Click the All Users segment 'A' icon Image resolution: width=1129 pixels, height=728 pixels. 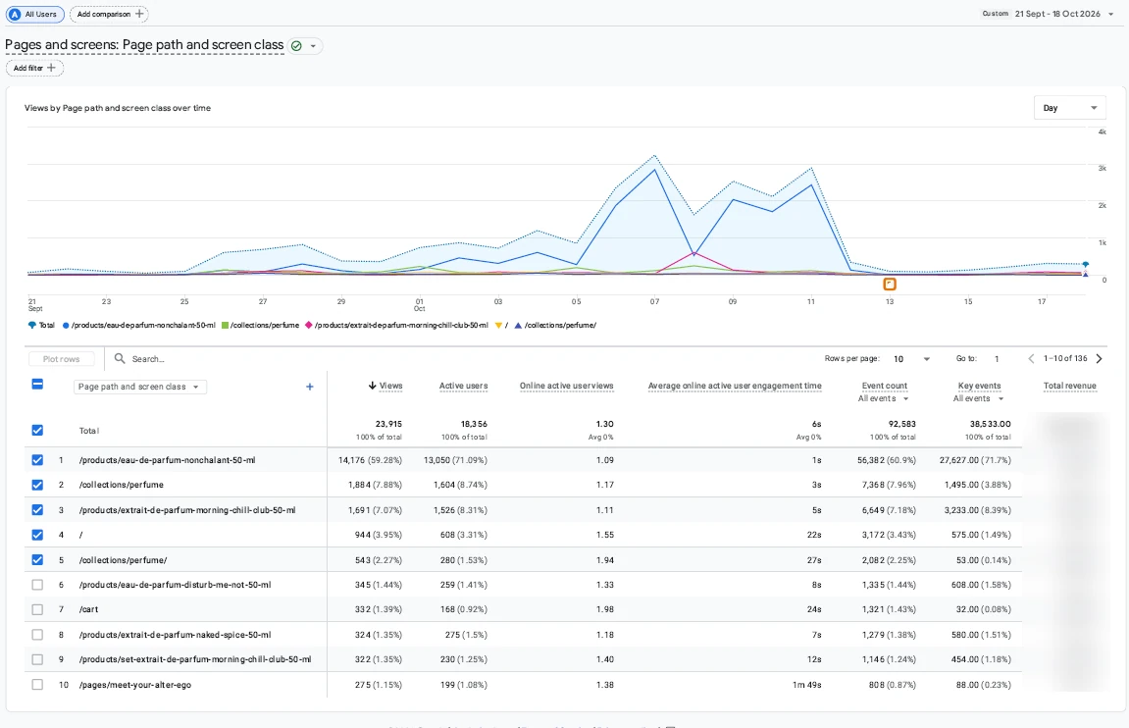pos(15,15)
